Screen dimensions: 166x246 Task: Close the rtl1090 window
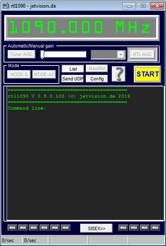pyautogui.click(x=157, y=6)
